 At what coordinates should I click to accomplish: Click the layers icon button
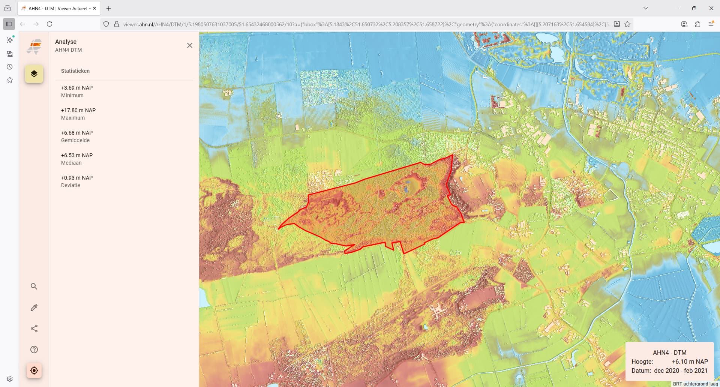tap(34, 73)
